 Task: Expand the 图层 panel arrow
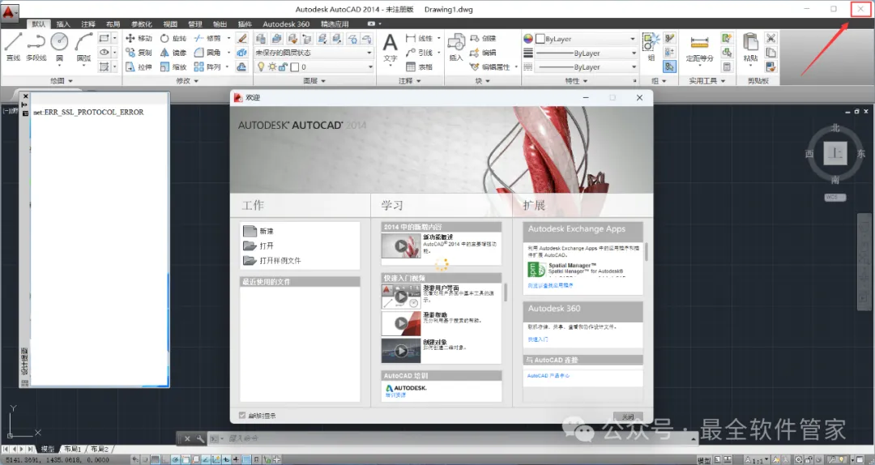point(323,81)
